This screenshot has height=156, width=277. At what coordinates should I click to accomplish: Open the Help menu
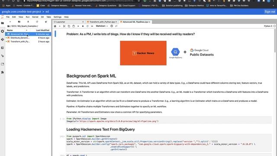point(66,17)
